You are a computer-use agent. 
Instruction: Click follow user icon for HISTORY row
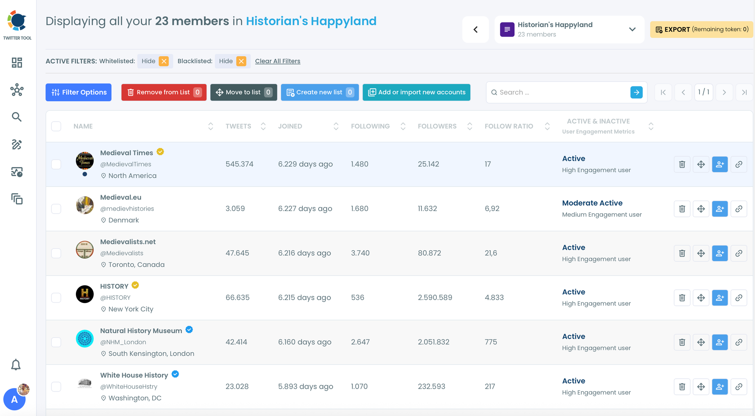tap(720, 298)
